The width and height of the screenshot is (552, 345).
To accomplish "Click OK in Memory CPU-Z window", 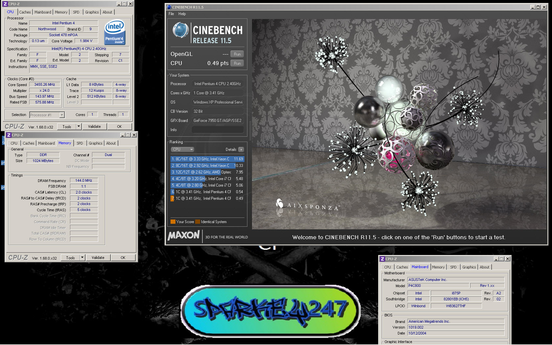I will [x=123, y=258].
